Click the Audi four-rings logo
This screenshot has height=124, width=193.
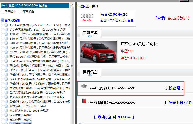[x=87, y=18]
